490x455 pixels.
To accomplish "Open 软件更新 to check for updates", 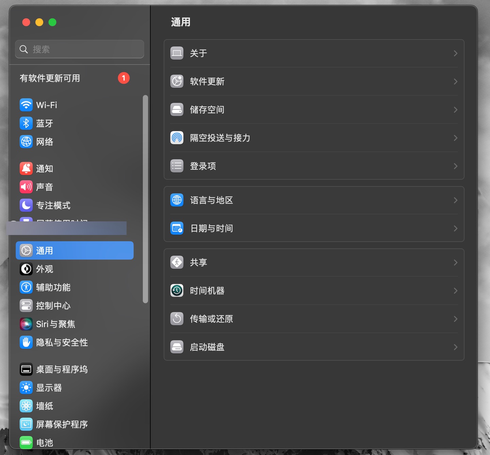I will point(314,81).
